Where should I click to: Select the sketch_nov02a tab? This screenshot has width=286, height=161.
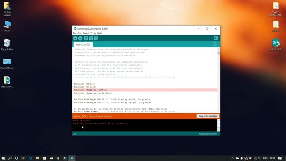tap(83, 45)
